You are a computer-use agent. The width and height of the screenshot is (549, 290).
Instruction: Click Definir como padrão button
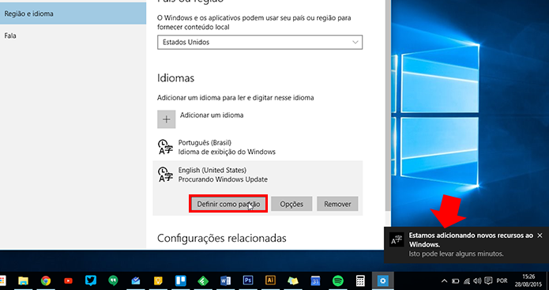[228, 204]
